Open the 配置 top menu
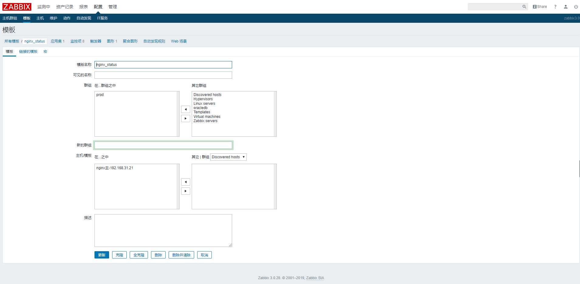Viewport: 580px width, 284px height. [98, 7]
